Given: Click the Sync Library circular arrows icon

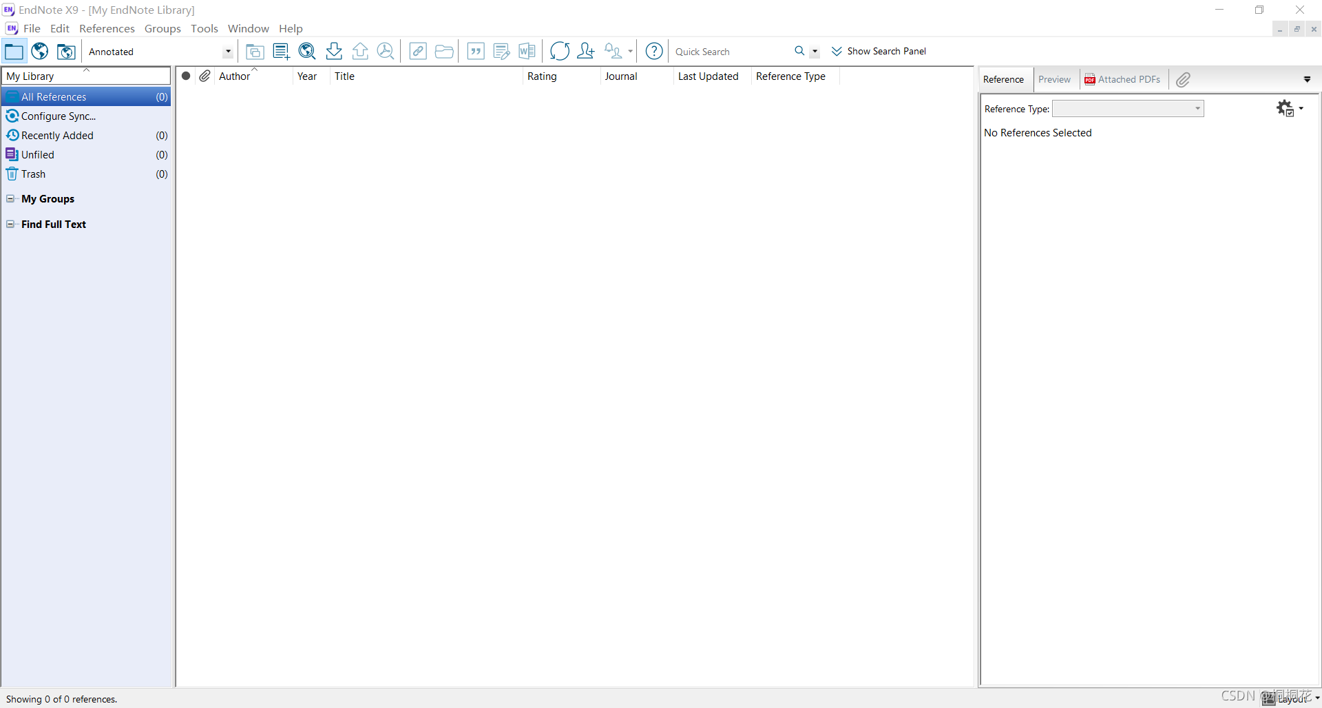Looking at the screenshot, I should coord(560,52).
